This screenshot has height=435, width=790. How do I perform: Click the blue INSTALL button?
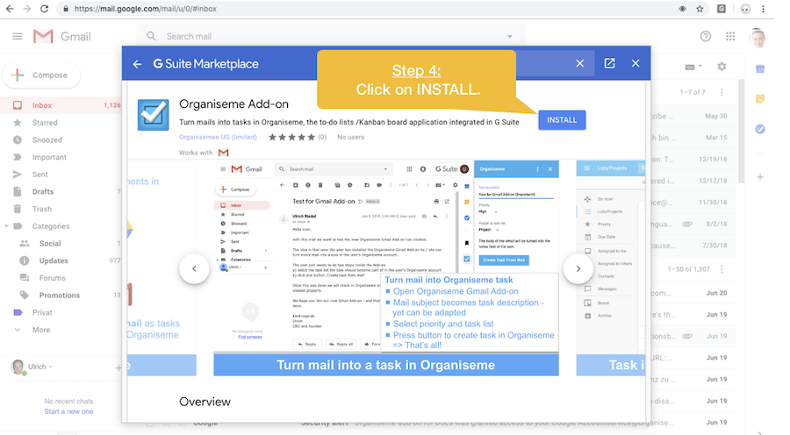pyautogui.click(x=562, y=119)
